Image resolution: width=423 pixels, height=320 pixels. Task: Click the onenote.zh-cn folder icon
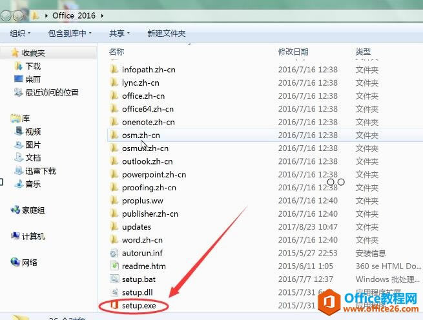coord(114,122)
